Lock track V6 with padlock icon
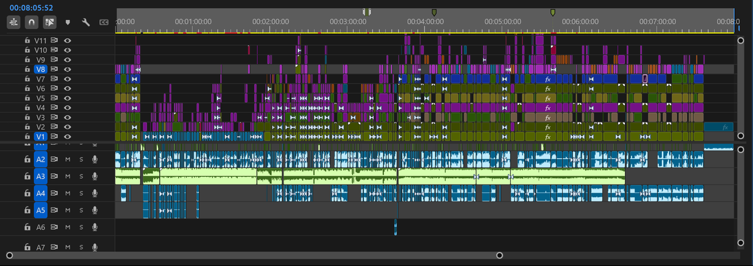The width and height of the screenshot is (753, 266). click(x=27, y=88)
